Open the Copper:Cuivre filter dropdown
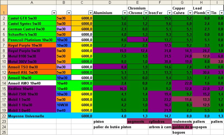224x135 pixels. pos(189,13)
